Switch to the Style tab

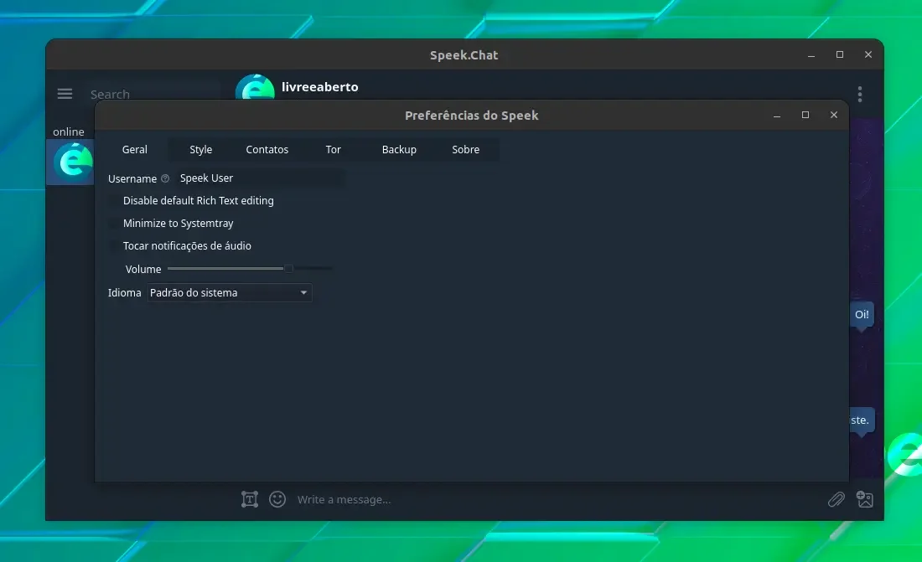pos(200,149)
